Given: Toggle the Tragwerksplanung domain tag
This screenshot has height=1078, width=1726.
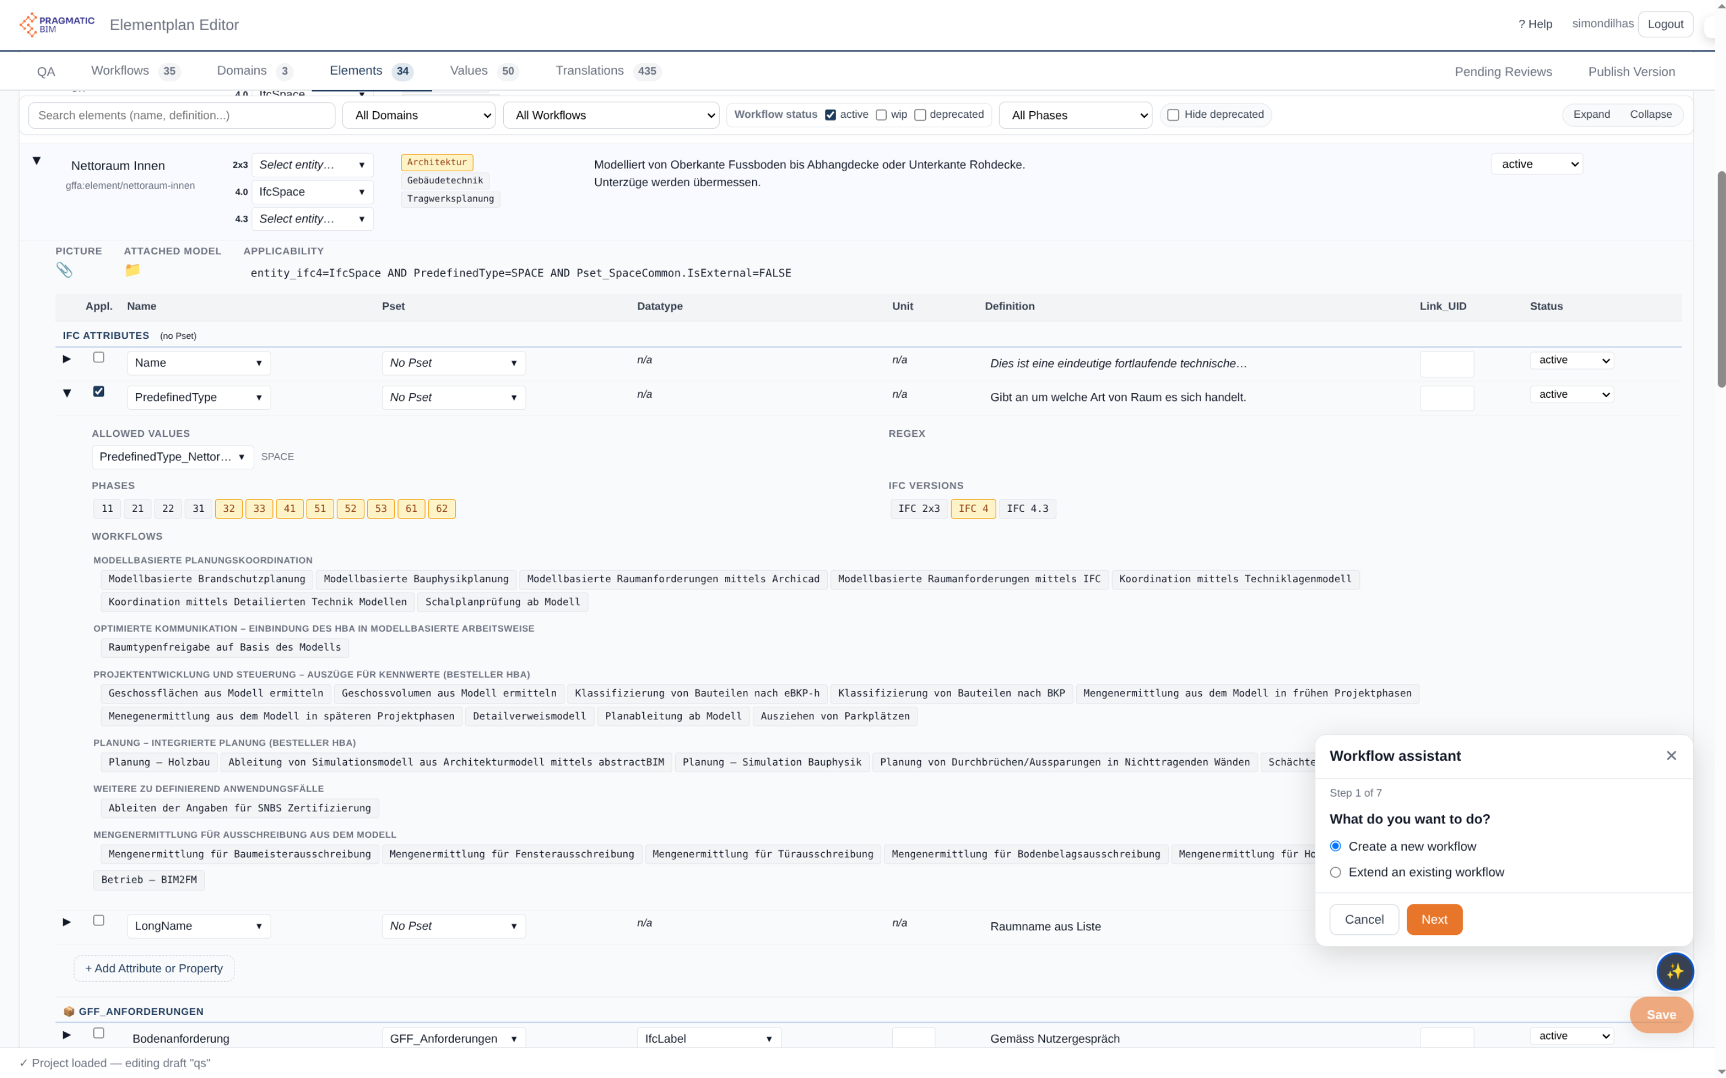Looking at the screenshot, I should coord(450,199).
